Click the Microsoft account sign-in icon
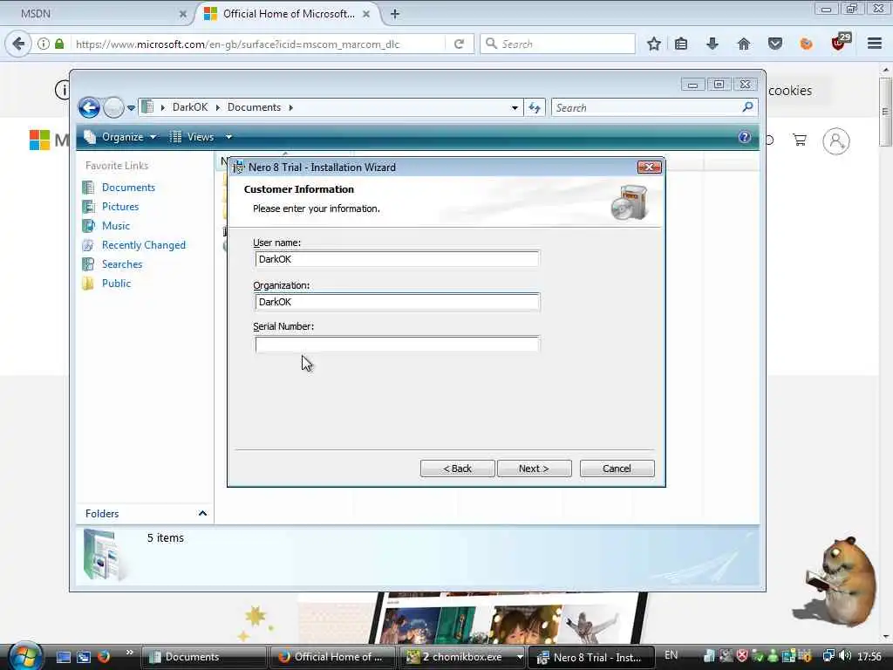 [x=836, y=140]
